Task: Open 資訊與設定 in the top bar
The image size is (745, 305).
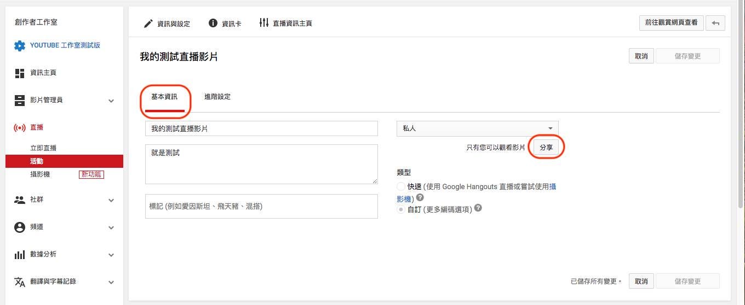Action: pyautogui.click(x=167, y=24)
